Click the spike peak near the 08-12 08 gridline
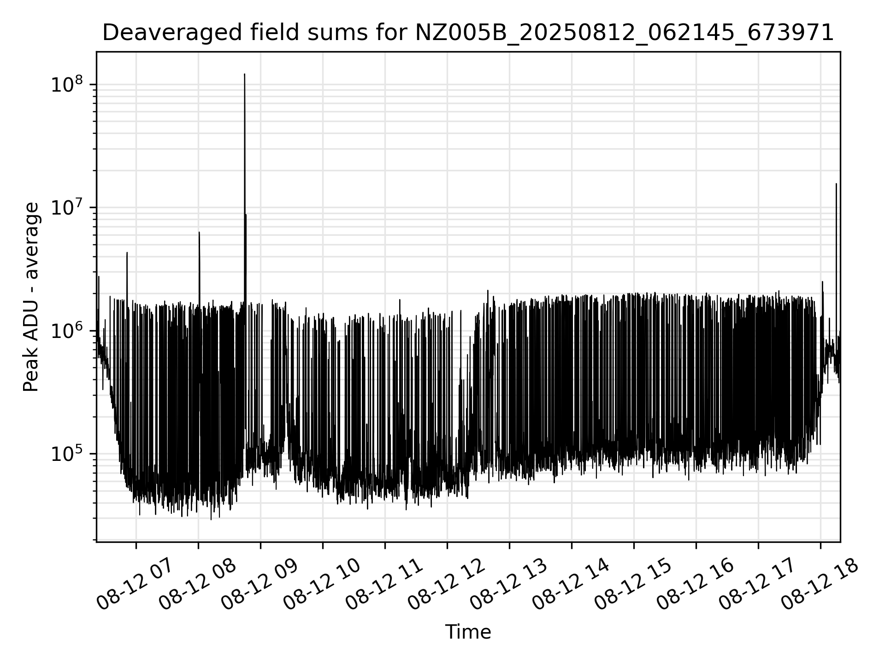Viewport: 885px width, 663px height. (199, 233)
